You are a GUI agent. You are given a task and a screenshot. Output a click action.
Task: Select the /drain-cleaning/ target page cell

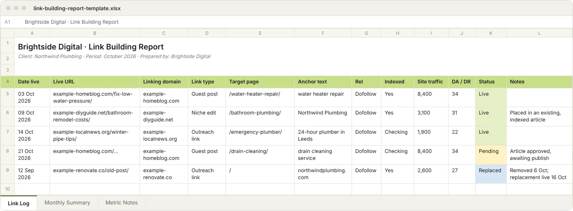(260, 155)
